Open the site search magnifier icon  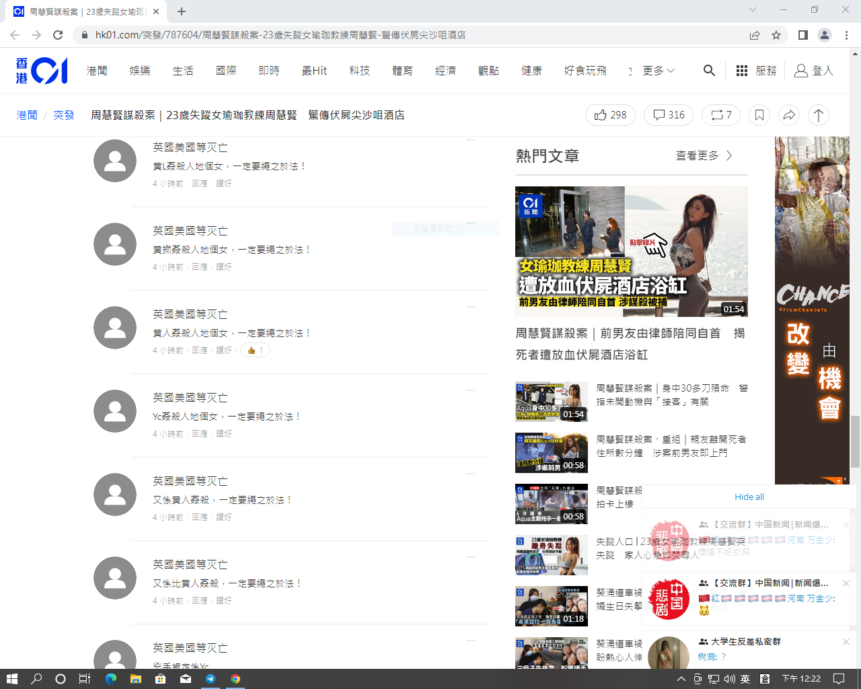point(709,71)
